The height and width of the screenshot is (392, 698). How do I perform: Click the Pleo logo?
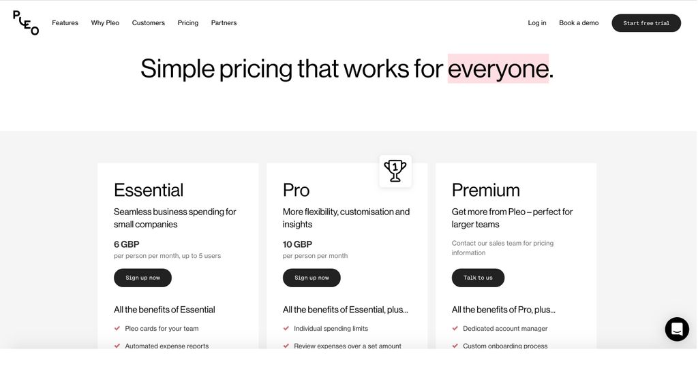coord(24,22)
